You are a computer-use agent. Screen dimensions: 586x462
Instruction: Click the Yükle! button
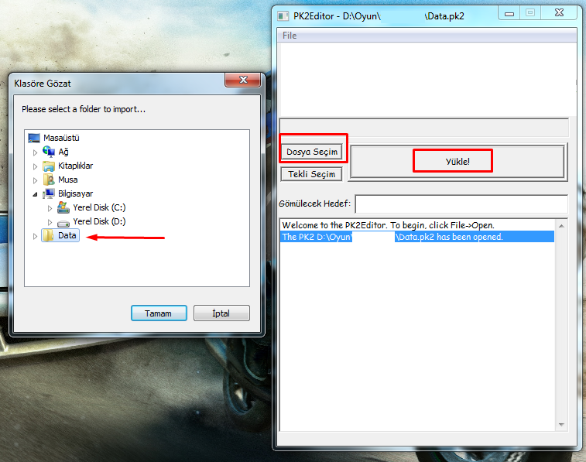click(x=457, y=162)
